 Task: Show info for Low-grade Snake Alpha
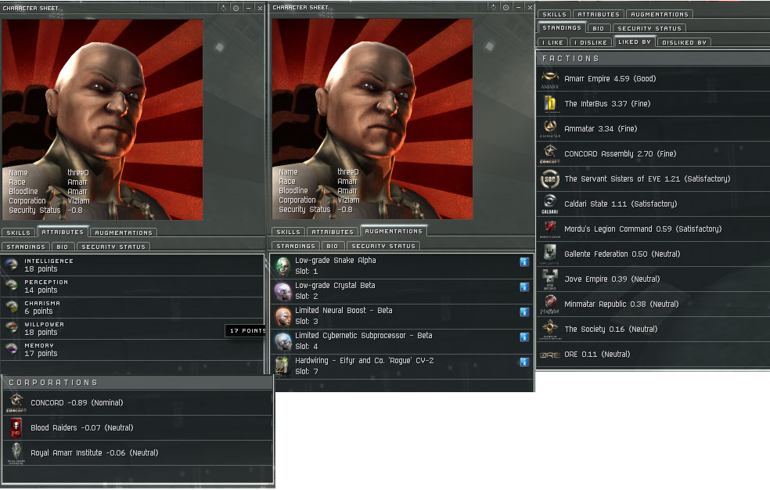point(524,261)
